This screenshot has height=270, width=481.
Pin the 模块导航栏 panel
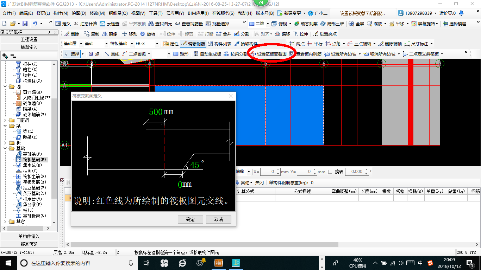pyautogui.click(x=49, y=32)
